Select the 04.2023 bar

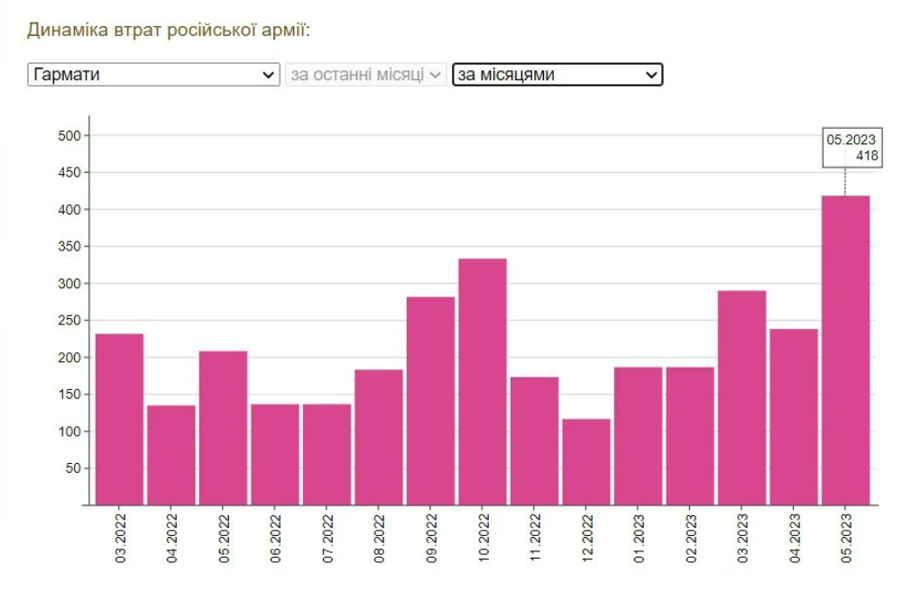pos(794,416)
